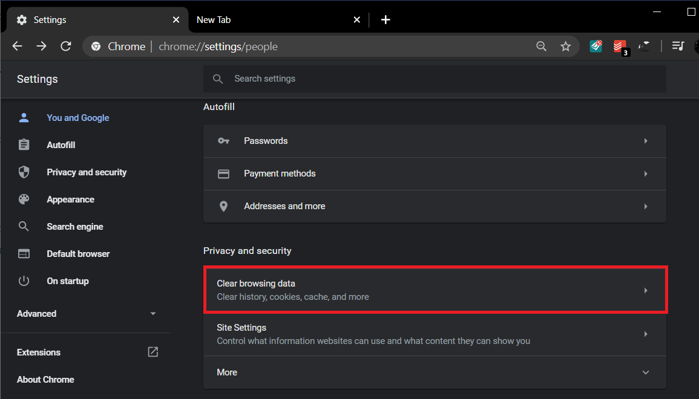Viewport: 699px width, 399px height.
Task: Click the magnifier icon for Search engine
Action: click(x=24, y=226)
